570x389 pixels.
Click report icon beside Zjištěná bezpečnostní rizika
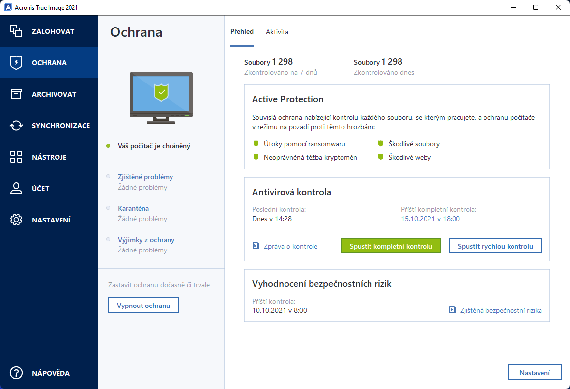[x=453, y=310]
